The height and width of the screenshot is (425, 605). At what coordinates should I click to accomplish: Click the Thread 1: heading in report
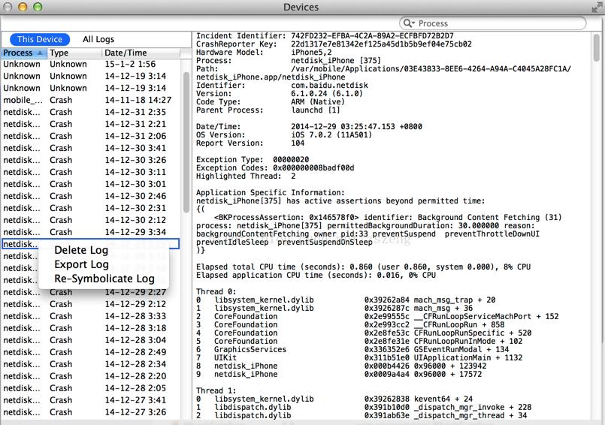[x=216, y=390]
